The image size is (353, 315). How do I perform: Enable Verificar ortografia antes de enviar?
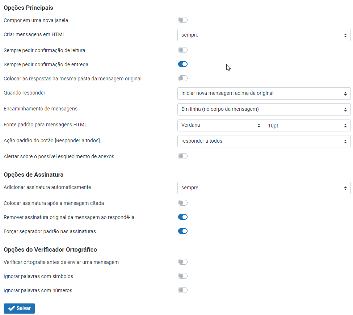(182, 262)
